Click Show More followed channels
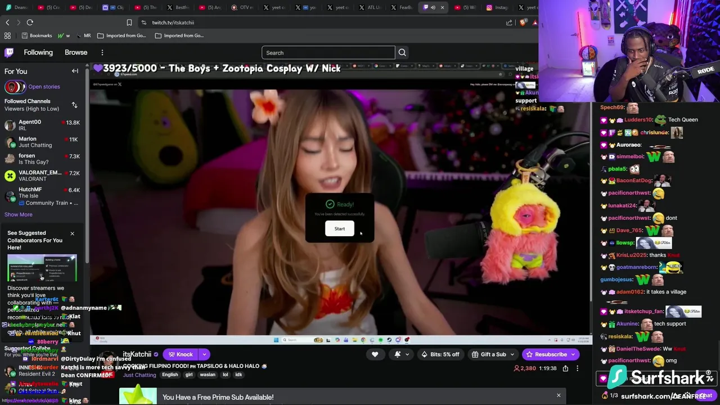720x405 pixels. coord(19,214)
